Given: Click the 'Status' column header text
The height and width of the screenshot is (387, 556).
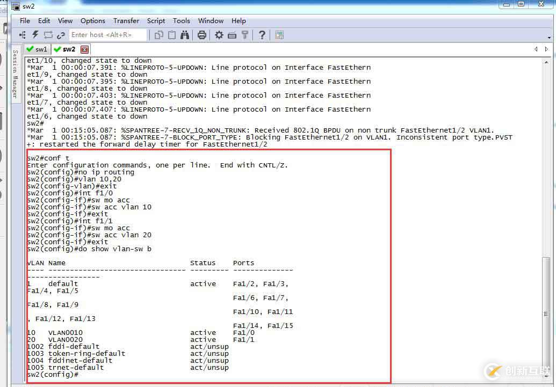Looking at the screenshot, I should (x=203, y=263).
